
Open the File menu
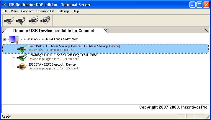click(5, 11)
